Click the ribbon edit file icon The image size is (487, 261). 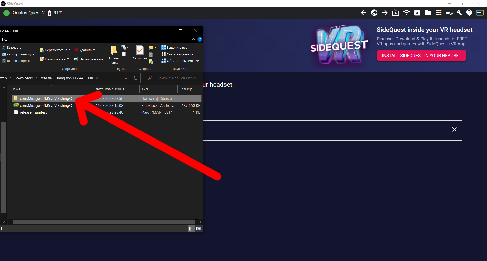(151, 55)
